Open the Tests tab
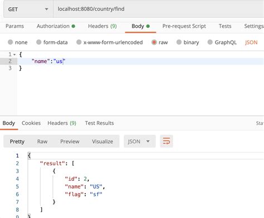 pos(225,26)
